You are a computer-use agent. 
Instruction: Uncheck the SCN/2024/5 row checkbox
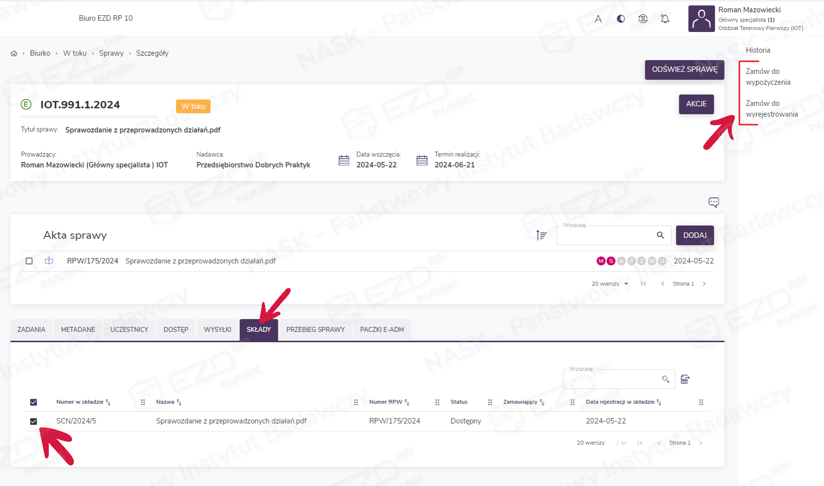tap(34, 421)
